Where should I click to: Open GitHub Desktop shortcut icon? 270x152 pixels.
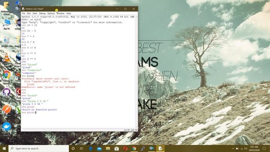tap(7, 92)
